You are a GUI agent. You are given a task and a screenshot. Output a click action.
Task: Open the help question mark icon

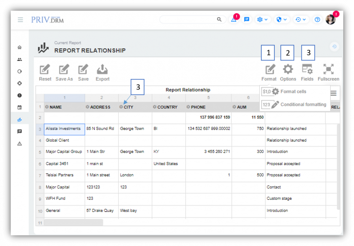317,20
